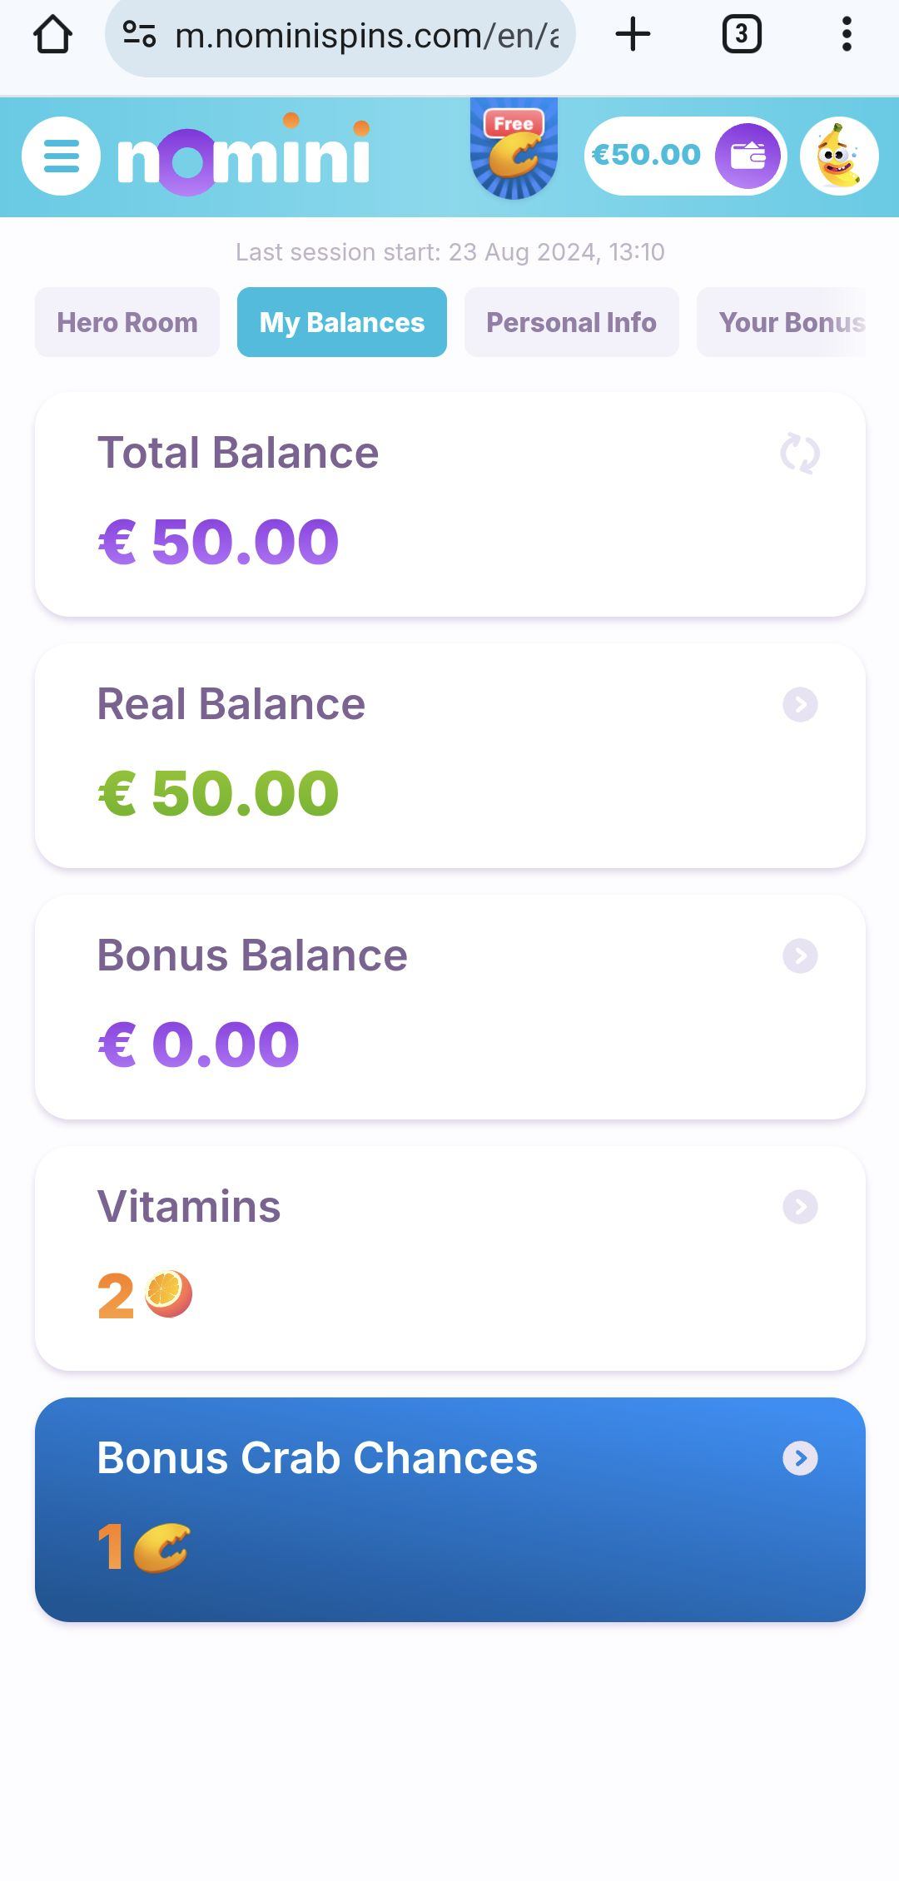Expand Bonus Crab Chances arrow
Image resolution: width=899 pixels, height=1881 pixels.
[800, 1458]
